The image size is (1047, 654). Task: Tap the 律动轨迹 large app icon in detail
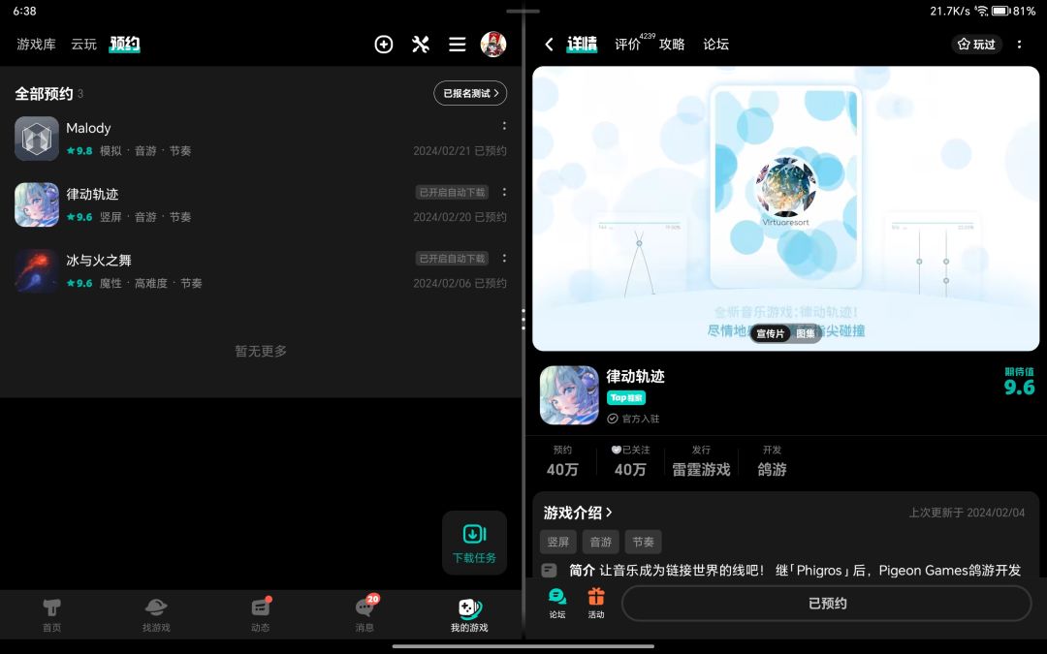(569, 395)
